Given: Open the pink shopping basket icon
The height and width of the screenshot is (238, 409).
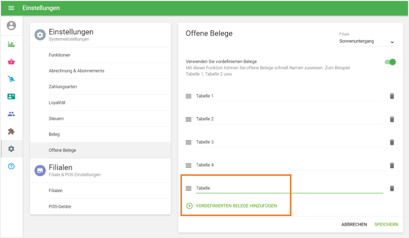Looking at the screenshot, I should click(11, 62).
